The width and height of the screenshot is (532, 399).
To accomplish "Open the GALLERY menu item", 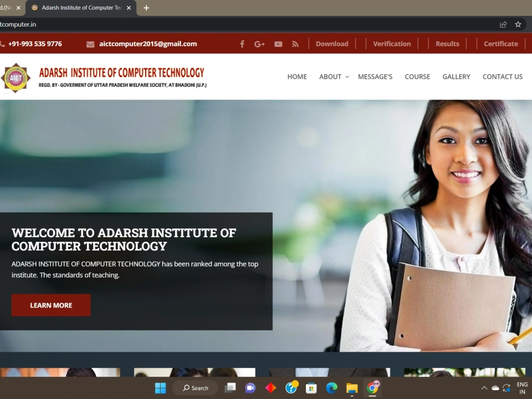I will 456,77.
